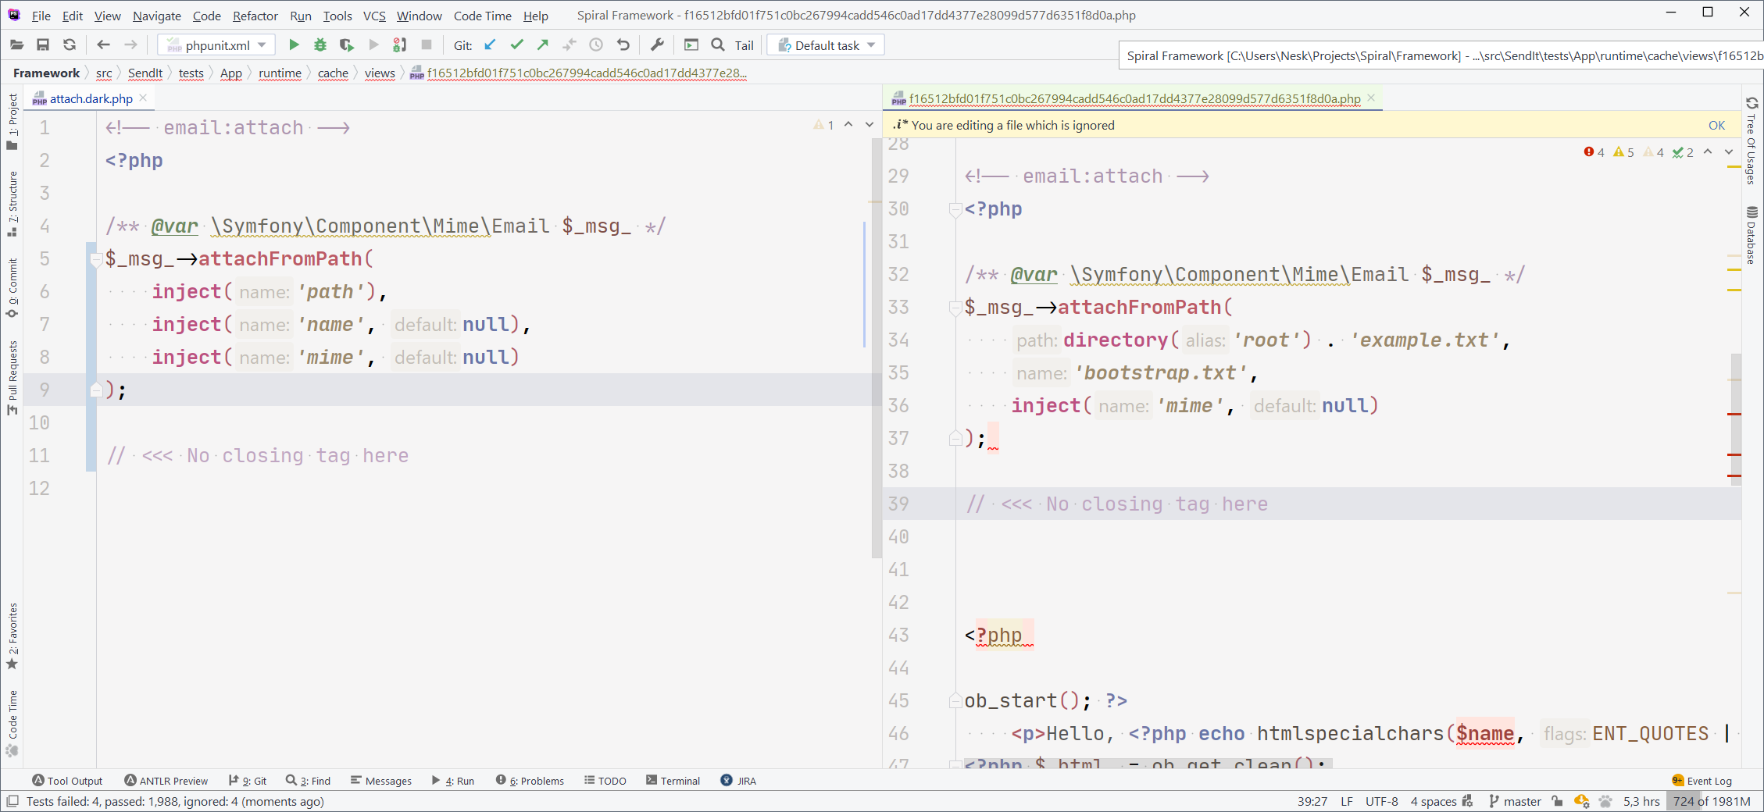Commit changes with the green checkmark icon
Screen dimensions: 1764x812
tap(516, 45)
